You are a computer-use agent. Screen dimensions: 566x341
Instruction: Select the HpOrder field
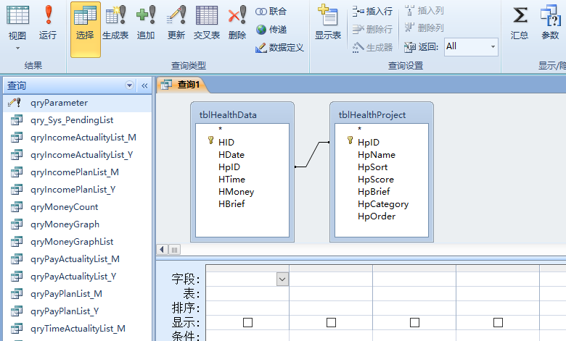377,216
